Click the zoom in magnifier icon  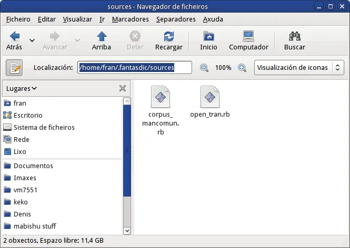pyautogui.click(x=242, y=68)
